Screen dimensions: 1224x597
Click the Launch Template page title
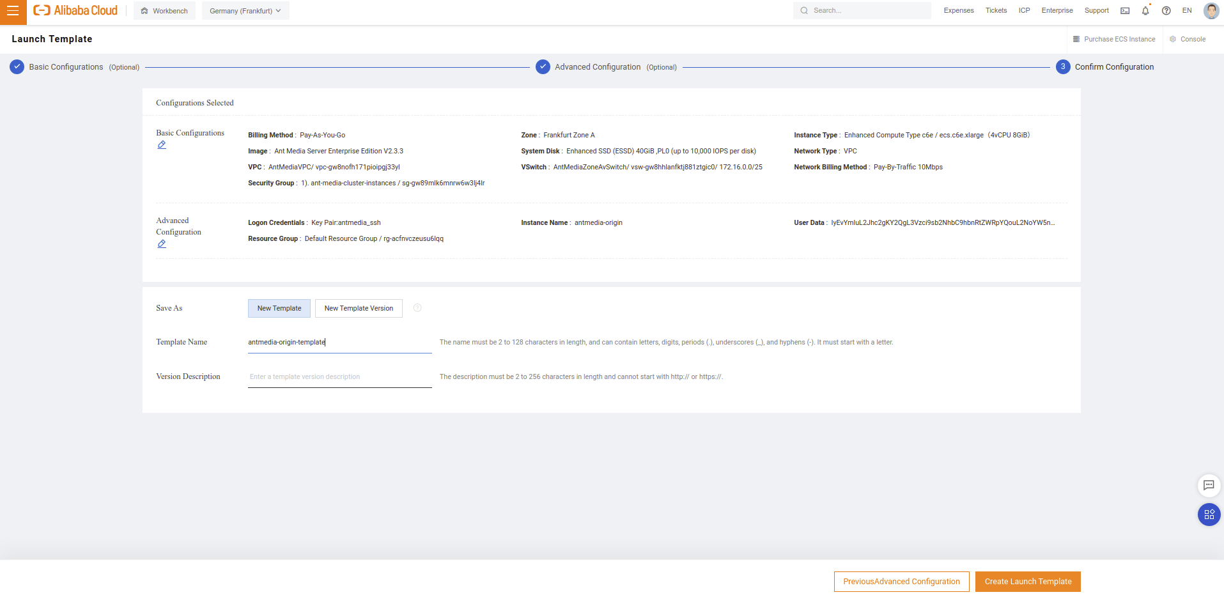pyautogui.click(x=52, y=39)
